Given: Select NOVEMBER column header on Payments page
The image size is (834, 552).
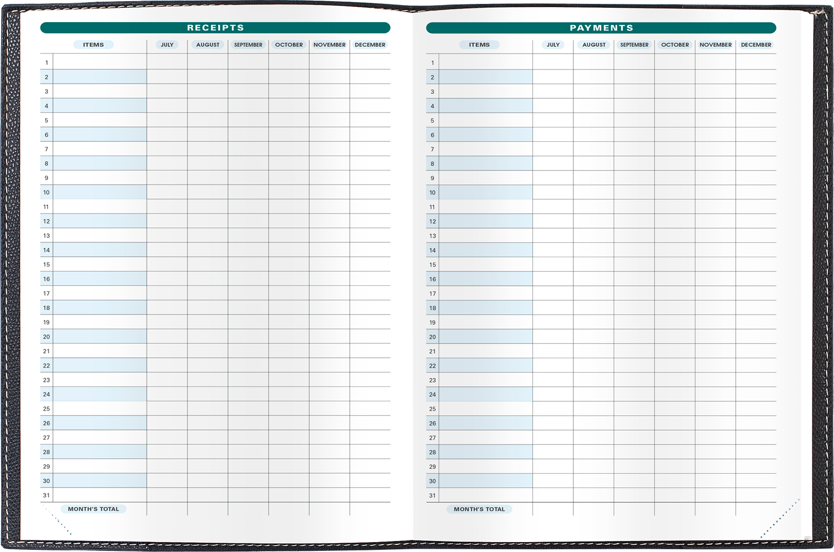Looking at the screenshot, I should (x=716, y=45).
